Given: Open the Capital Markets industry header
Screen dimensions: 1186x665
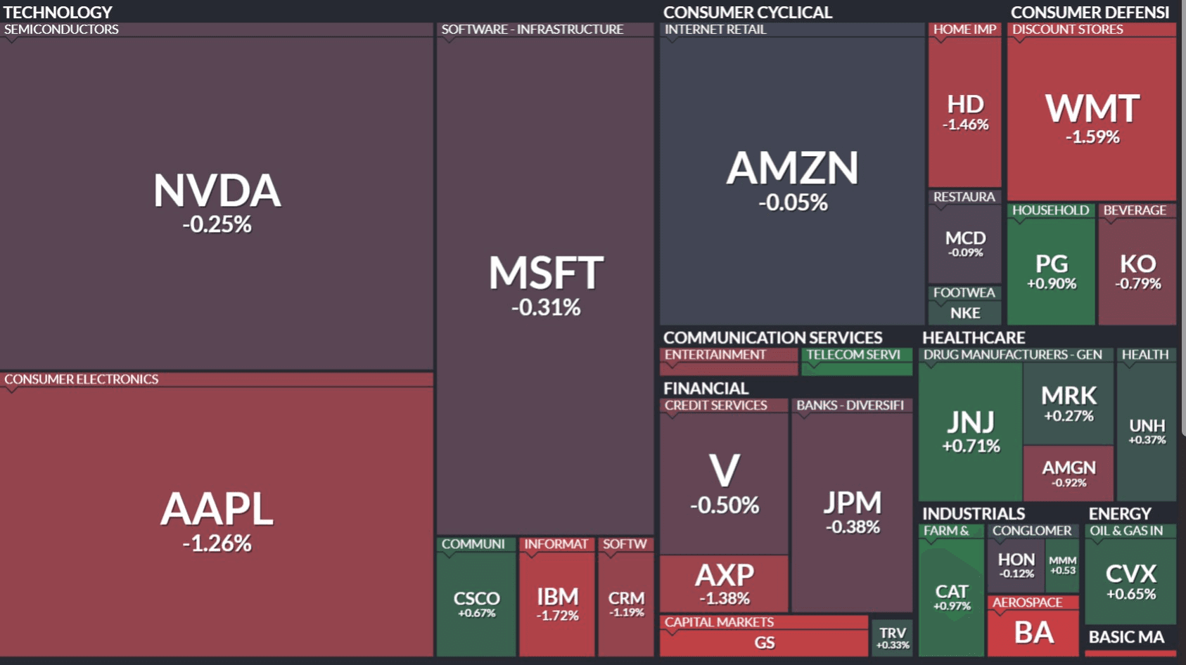Looking at the screenshot, I should pos(719,622).
